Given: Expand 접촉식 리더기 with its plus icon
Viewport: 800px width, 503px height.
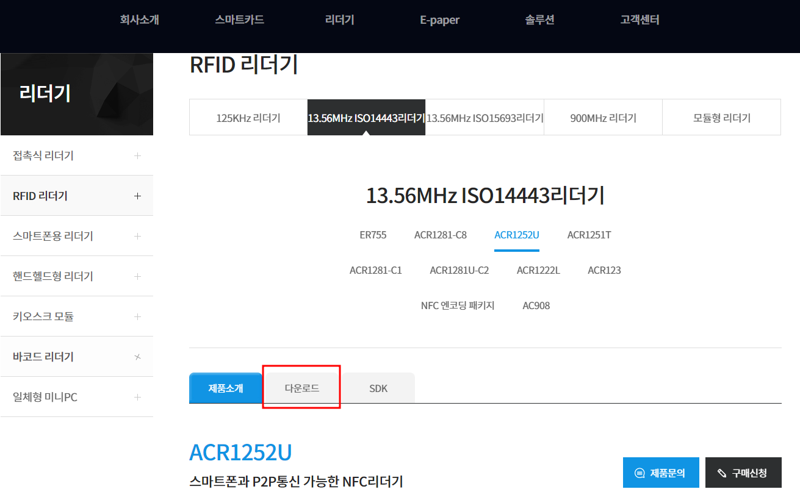Looking at the screenshot, I should coord(137,156).
